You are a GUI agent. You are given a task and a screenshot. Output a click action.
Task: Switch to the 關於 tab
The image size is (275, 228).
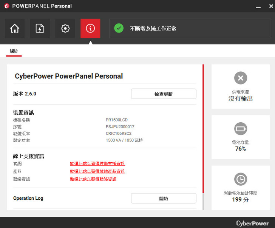pos(14,51)
